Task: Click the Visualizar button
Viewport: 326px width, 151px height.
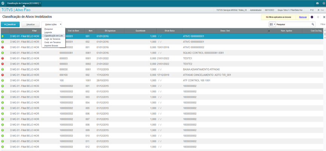Action: (x=31, y=24)
